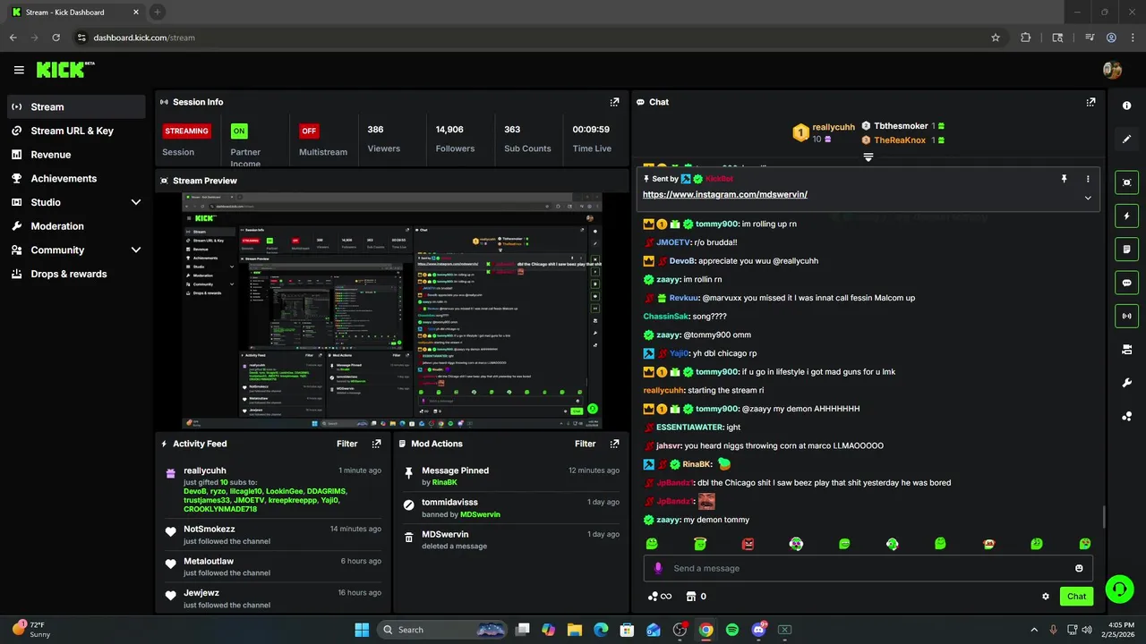Open the Moderation page
Image resolution: width=1146 pixels, height=644 pixels.
76,226
